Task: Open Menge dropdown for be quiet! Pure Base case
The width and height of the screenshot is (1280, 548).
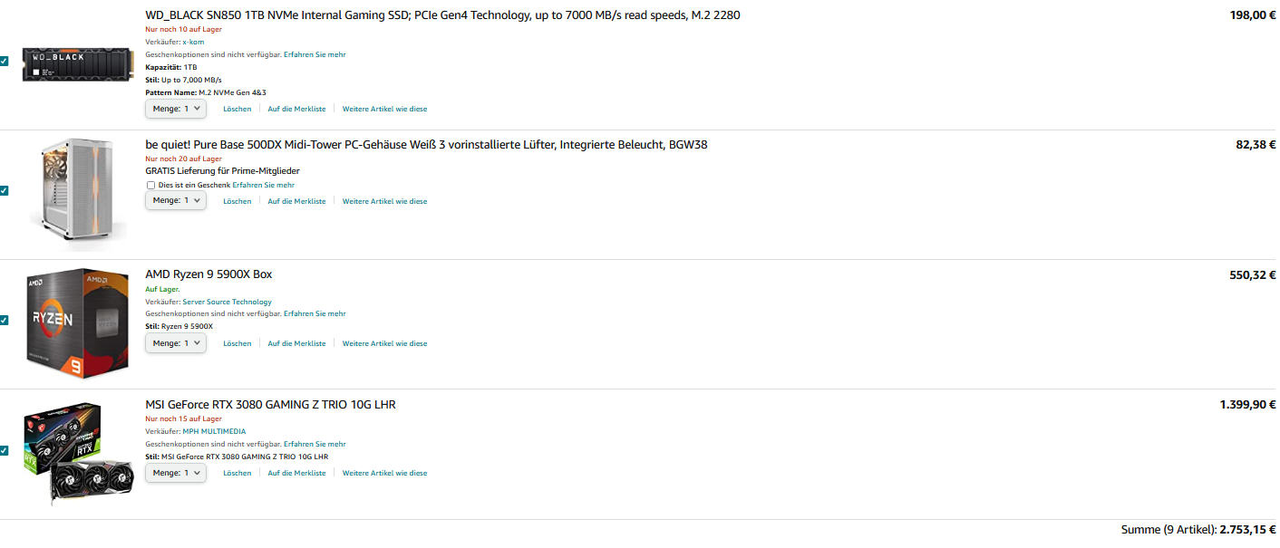Action: (x=176, y=200)
